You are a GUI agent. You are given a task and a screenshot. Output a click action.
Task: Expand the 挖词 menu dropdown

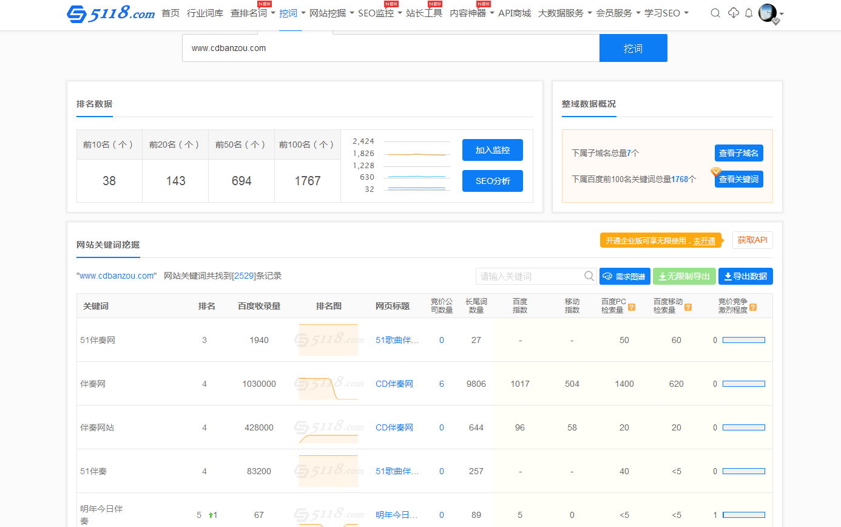[303, 13]
